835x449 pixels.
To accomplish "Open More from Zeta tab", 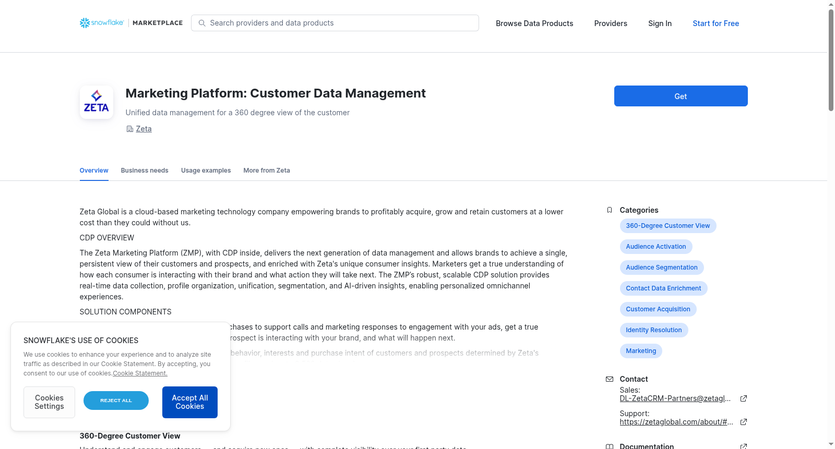I will coord(267,171).
